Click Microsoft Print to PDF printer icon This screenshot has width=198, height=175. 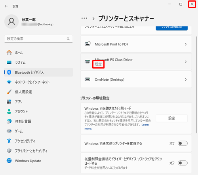point(88,44)
